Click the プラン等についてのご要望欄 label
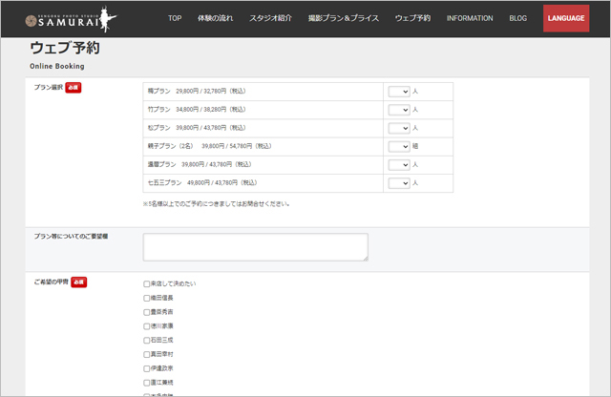 coord(71,236)
